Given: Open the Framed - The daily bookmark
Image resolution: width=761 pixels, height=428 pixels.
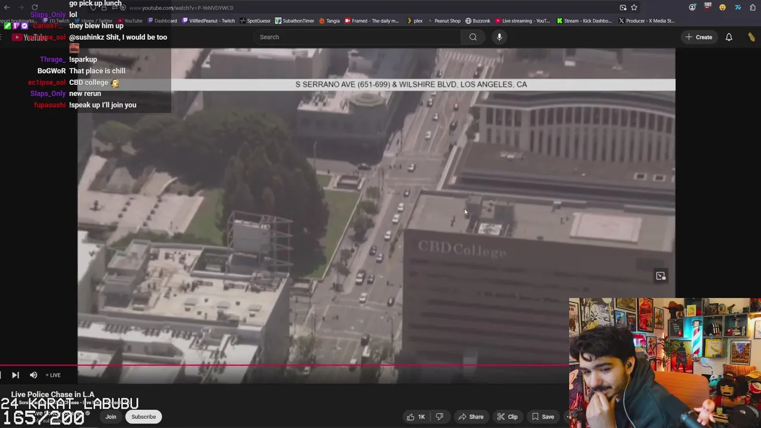Looking at the screenshot, I should [372, 21].
